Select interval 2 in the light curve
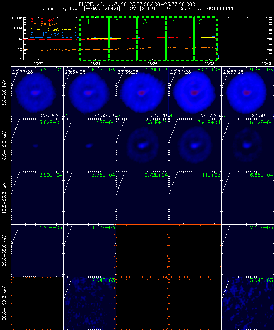The image size is (274, 330). [123, 39]
